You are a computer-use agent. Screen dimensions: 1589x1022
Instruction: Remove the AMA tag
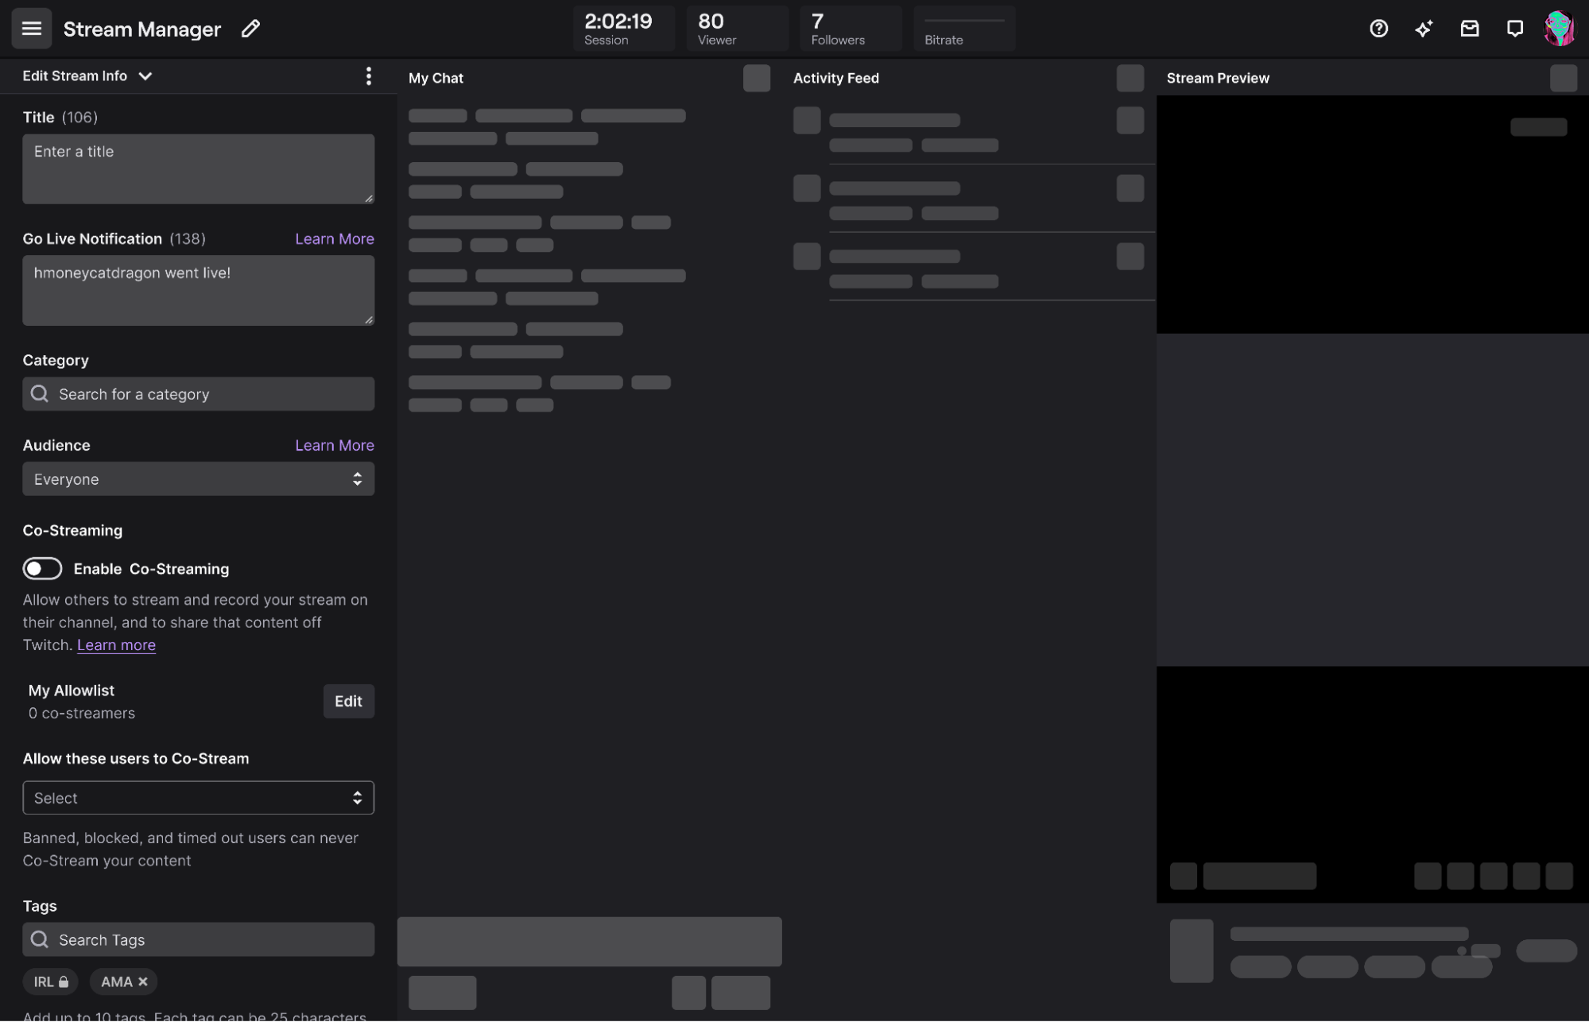143,981
